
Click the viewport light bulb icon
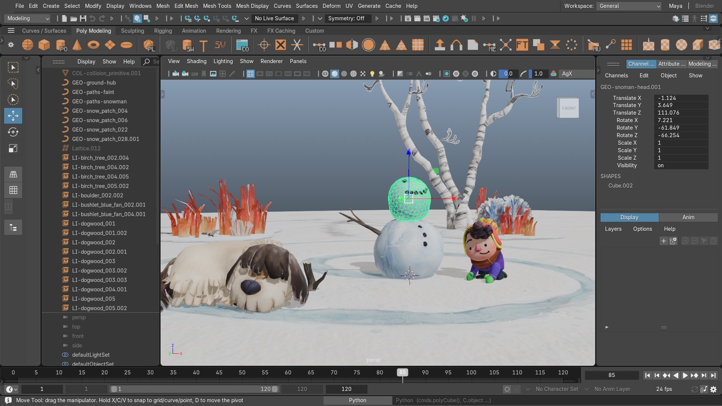372,74
